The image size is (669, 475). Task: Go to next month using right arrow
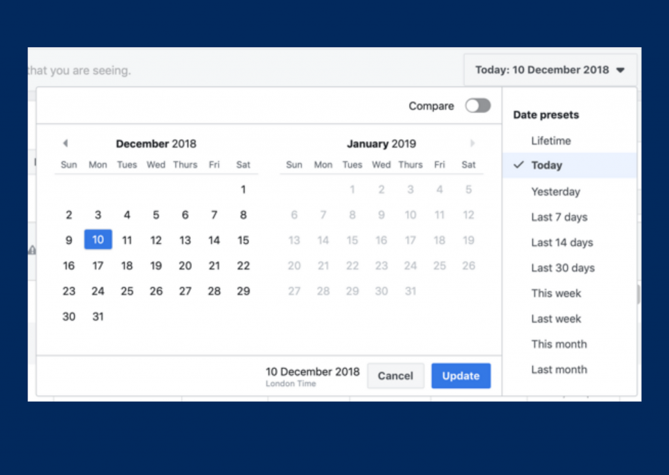pos(472,143)
